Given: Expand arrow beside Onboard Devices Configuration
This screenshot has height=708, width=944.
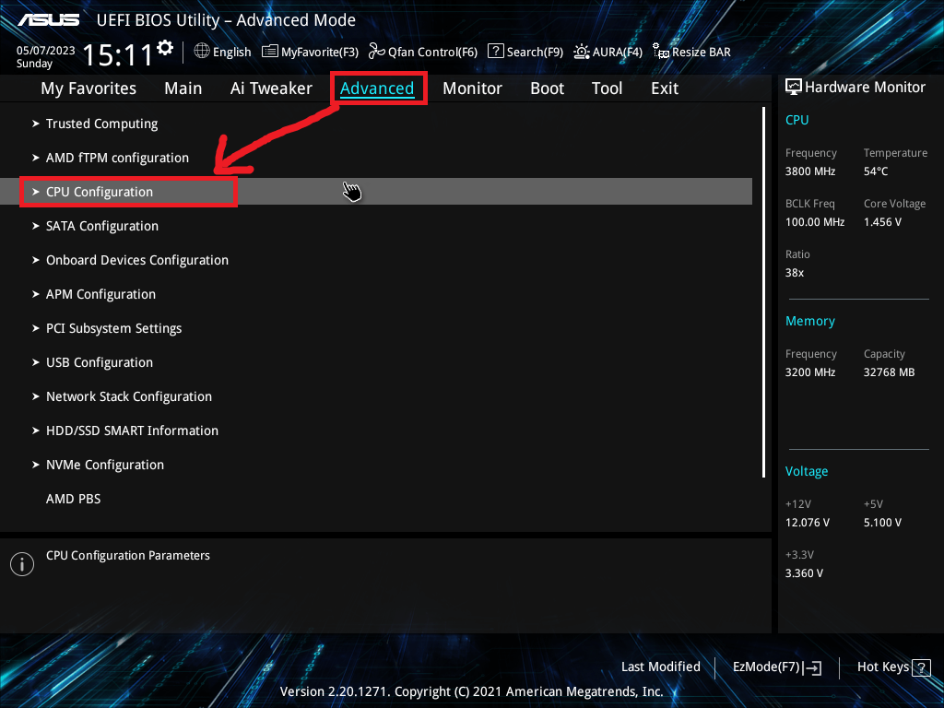Looking at the screenshot, I should [x=36, y=260].
